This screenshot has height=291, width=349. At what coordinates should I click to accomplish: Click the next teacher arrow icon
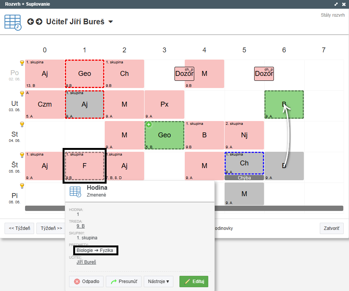(39, 22)
